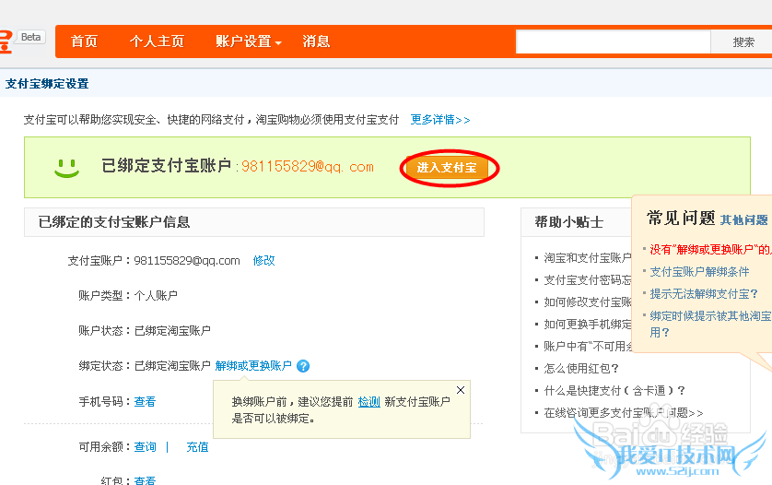Open 什么是快捷支付(含卡通)? help tip
The height and width of the screenshot is (485, 772).
pyautogui.click(x=614, y=390)
